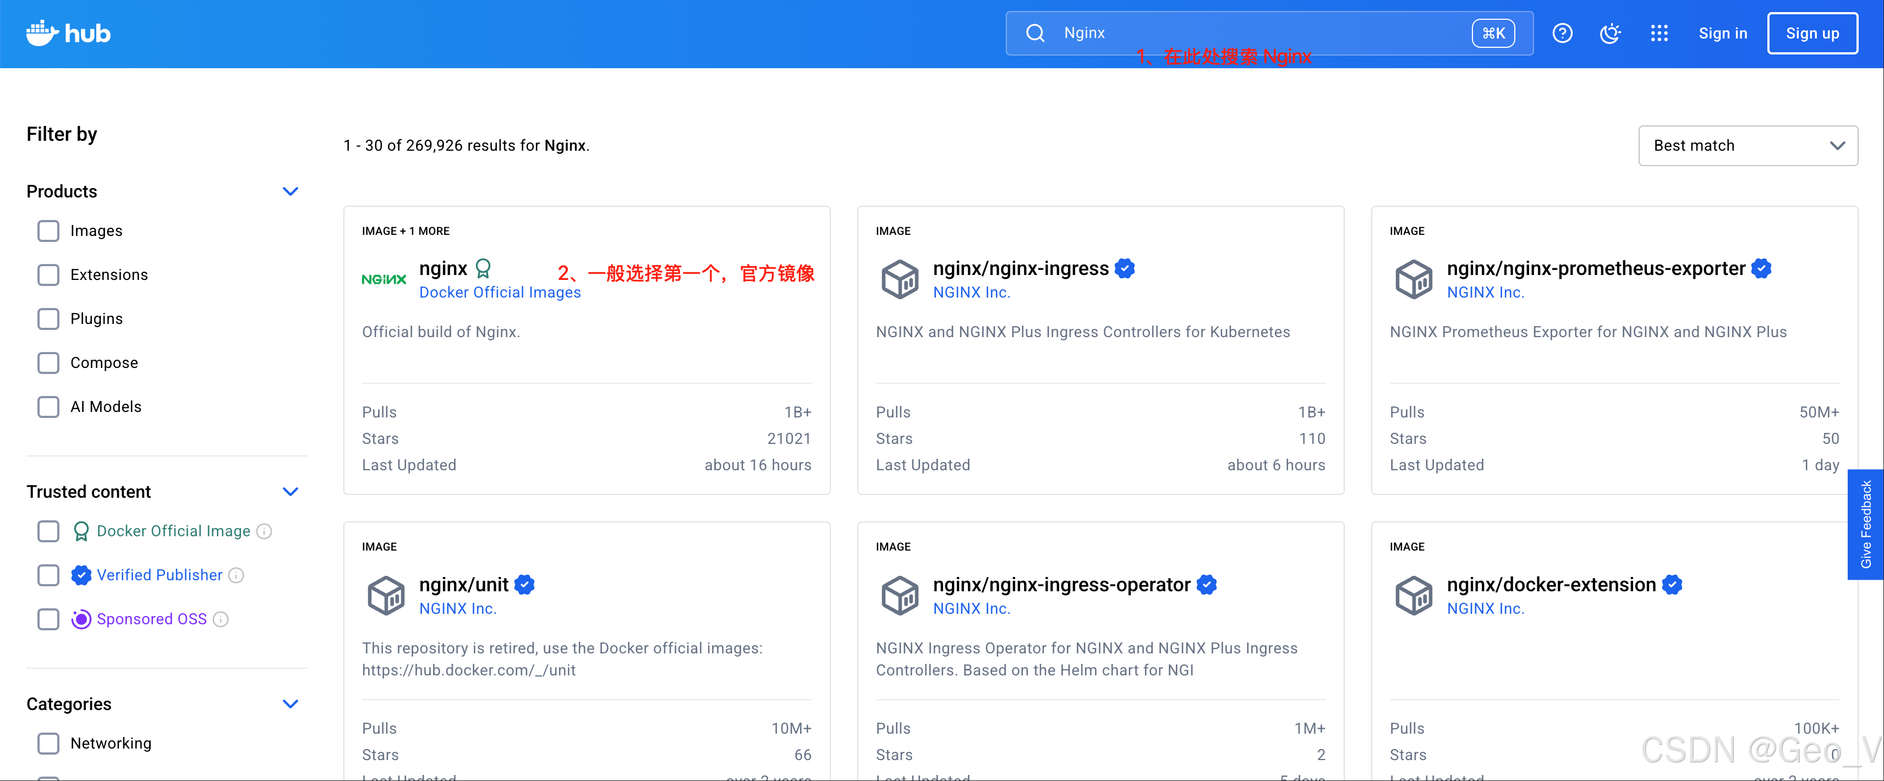This screenshot has width=1884, height=781.
Task: Check the Extensions filter checkbox
Action: [48, 275]
